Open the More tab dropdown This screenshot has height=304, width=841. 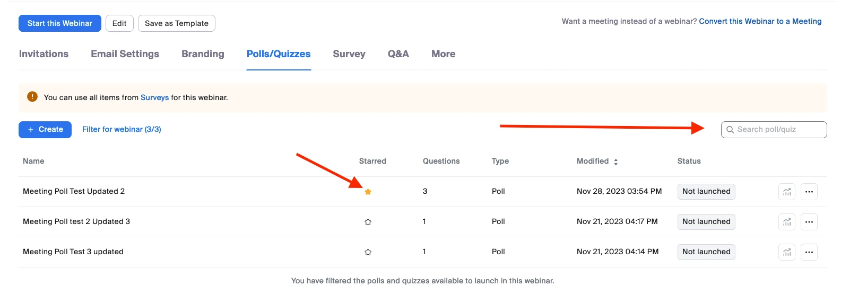tap(444, 54)
